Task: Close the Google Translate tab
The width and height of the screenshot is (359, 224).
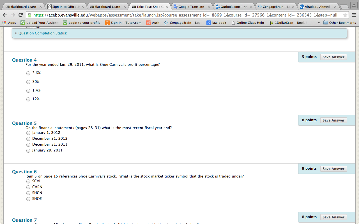Action: (209, 7)
